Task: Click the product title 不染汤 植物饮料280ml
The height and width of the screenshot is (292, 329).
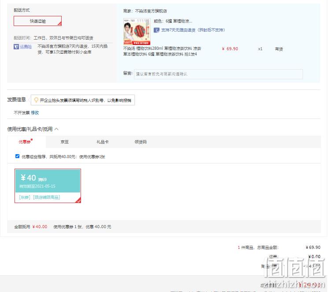Action: [x=162, y=51]
